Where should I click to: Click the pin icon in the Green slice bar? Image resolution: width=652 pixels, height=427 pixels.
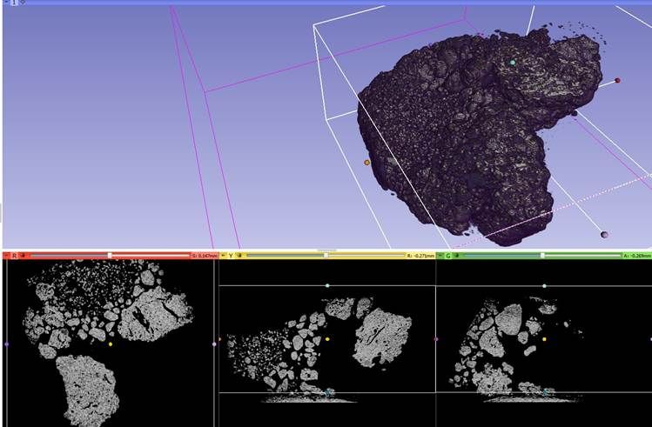coord(440,256)
